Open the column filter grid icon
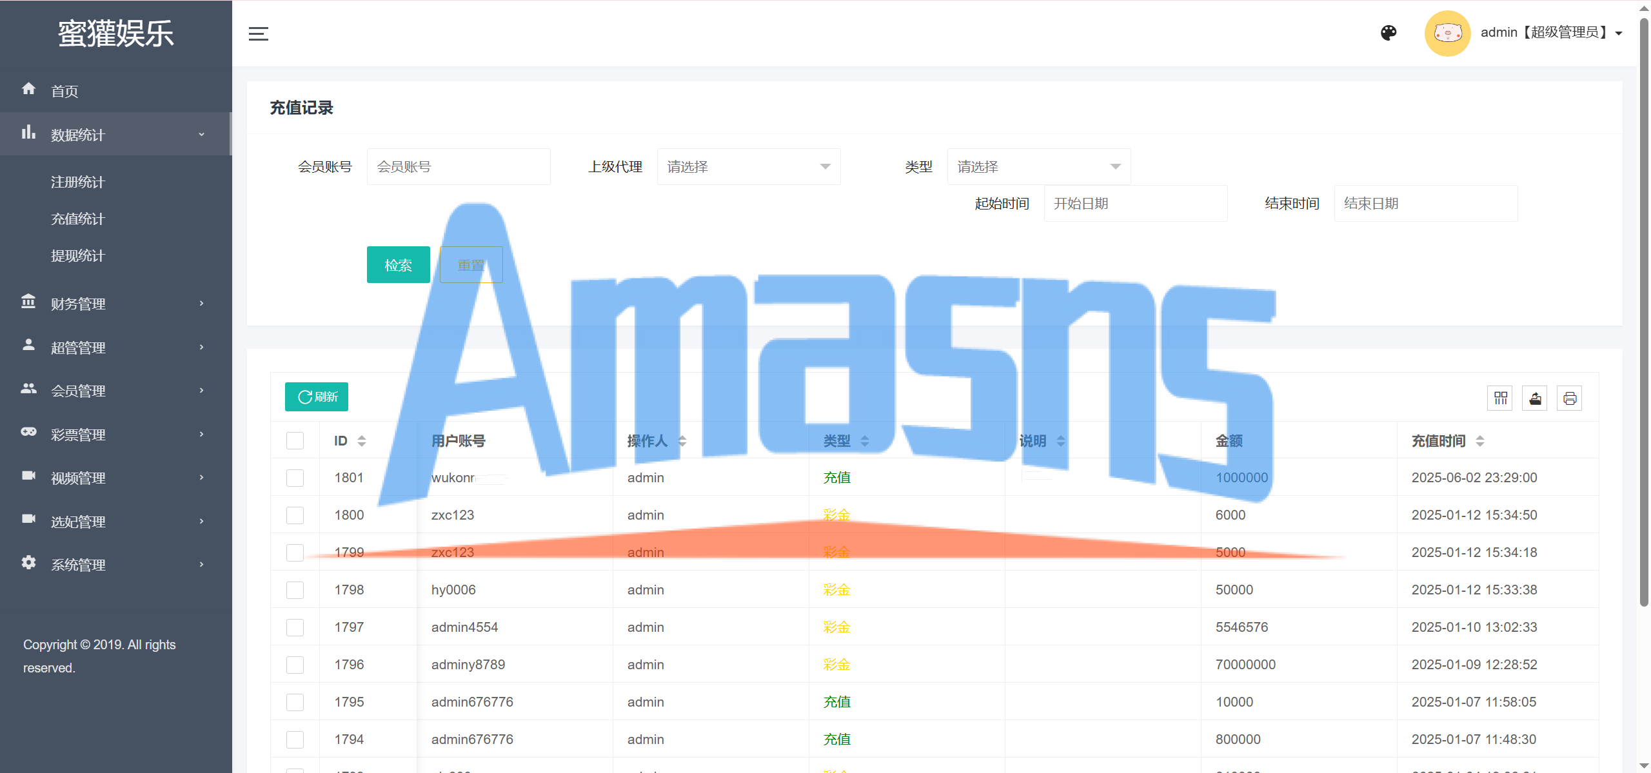The width and height of the screenshot is (1651, 773). [x=1500, y=398]
